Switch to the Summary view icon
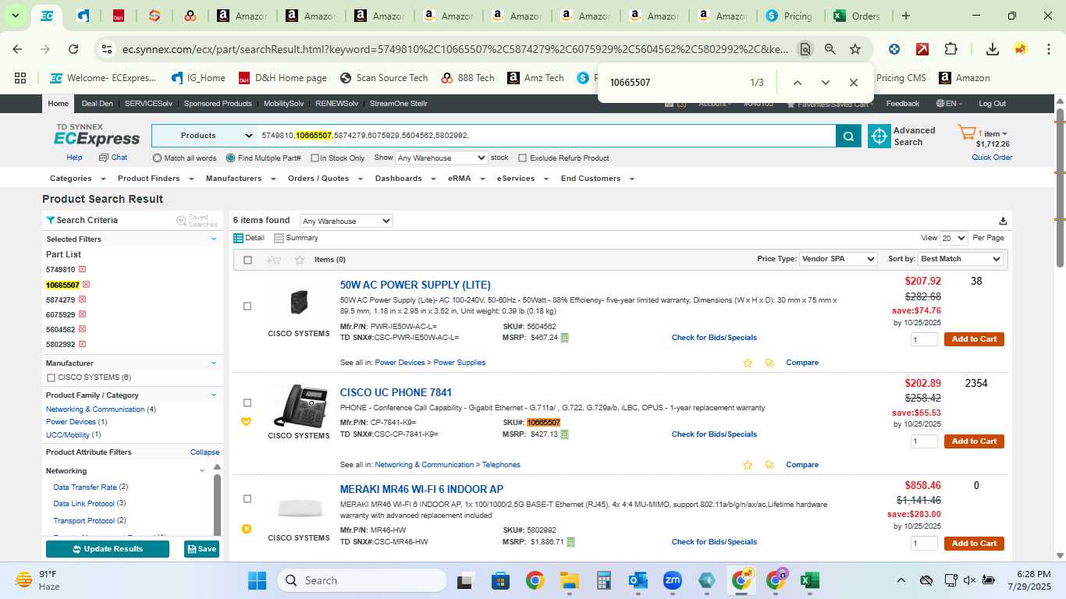 pos(279,238)
